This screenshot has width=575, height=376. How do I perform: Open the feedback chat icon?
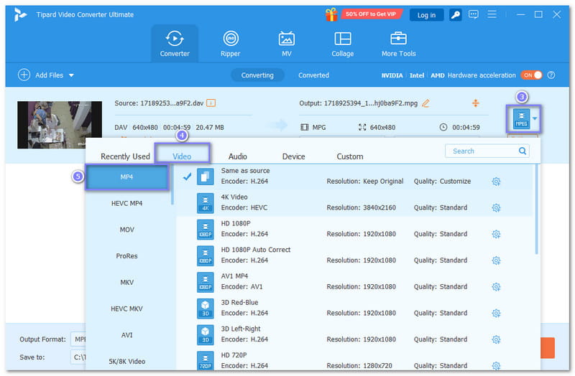pyautogui.click(x=474, y=14)
